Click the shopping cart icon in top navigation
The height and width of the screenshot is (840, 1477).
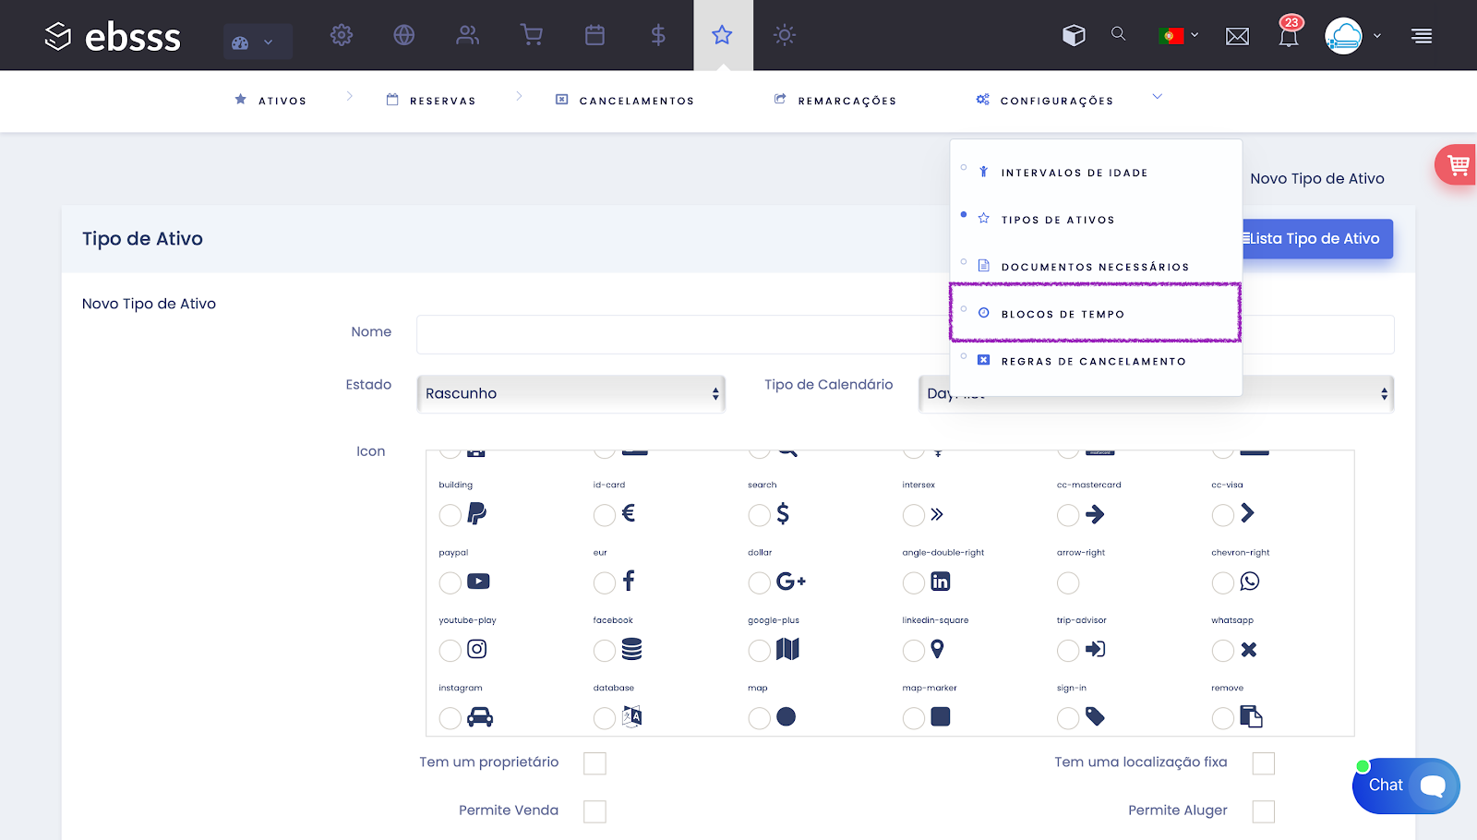tap(532, 35)
